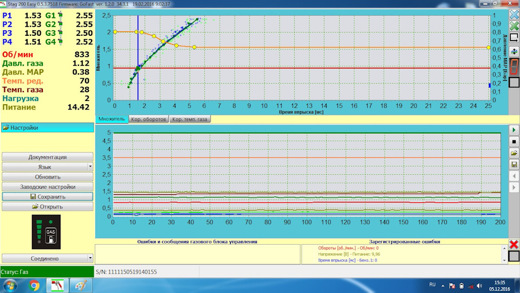
Task: Click the Питание voltage label
Action: click(x=19, y=107)
